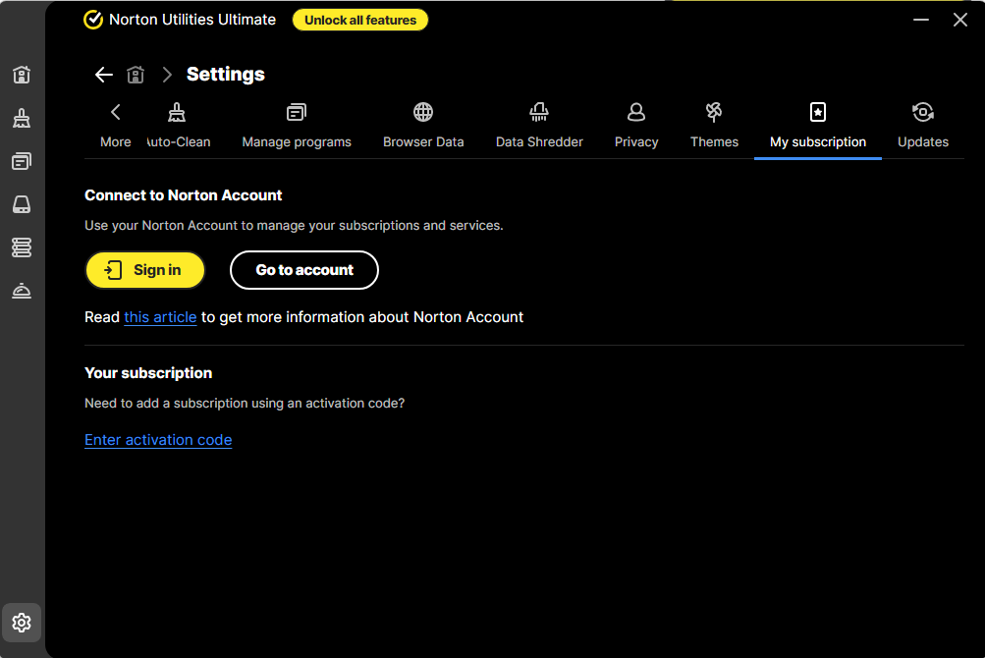Click the Unlock all features button
The height and width of the screenshot is (658, 985).
pos(360,20)
